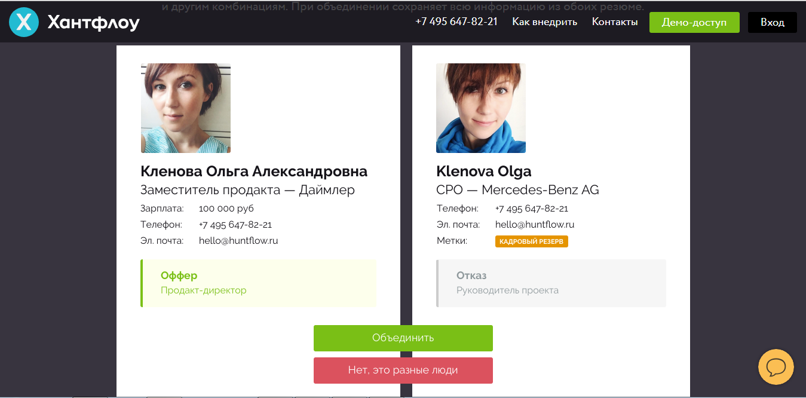Image resolution: width=806 pixels, height=398 pixels.
Task: Click the green Объединить button
Action: point(403,338)
